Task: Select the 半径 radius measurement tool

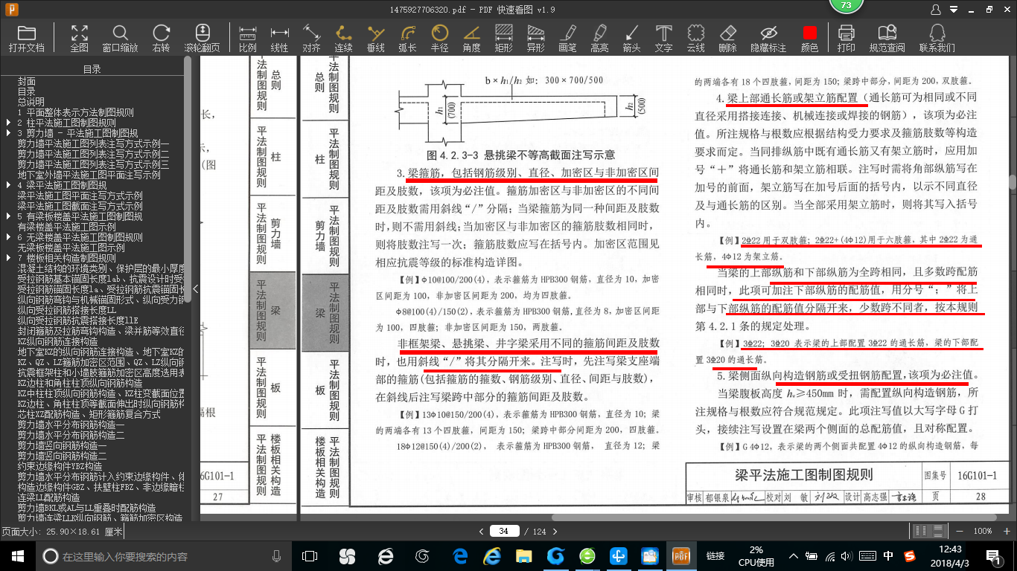Action: [439, 38]
